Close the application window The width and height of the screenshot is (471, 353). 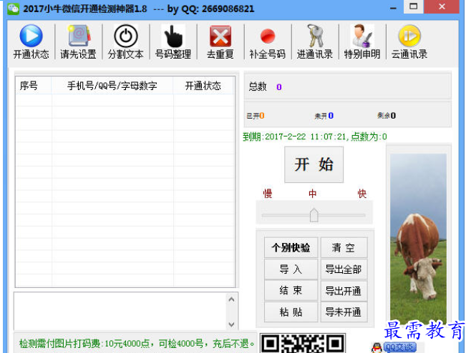click(442, 6)
